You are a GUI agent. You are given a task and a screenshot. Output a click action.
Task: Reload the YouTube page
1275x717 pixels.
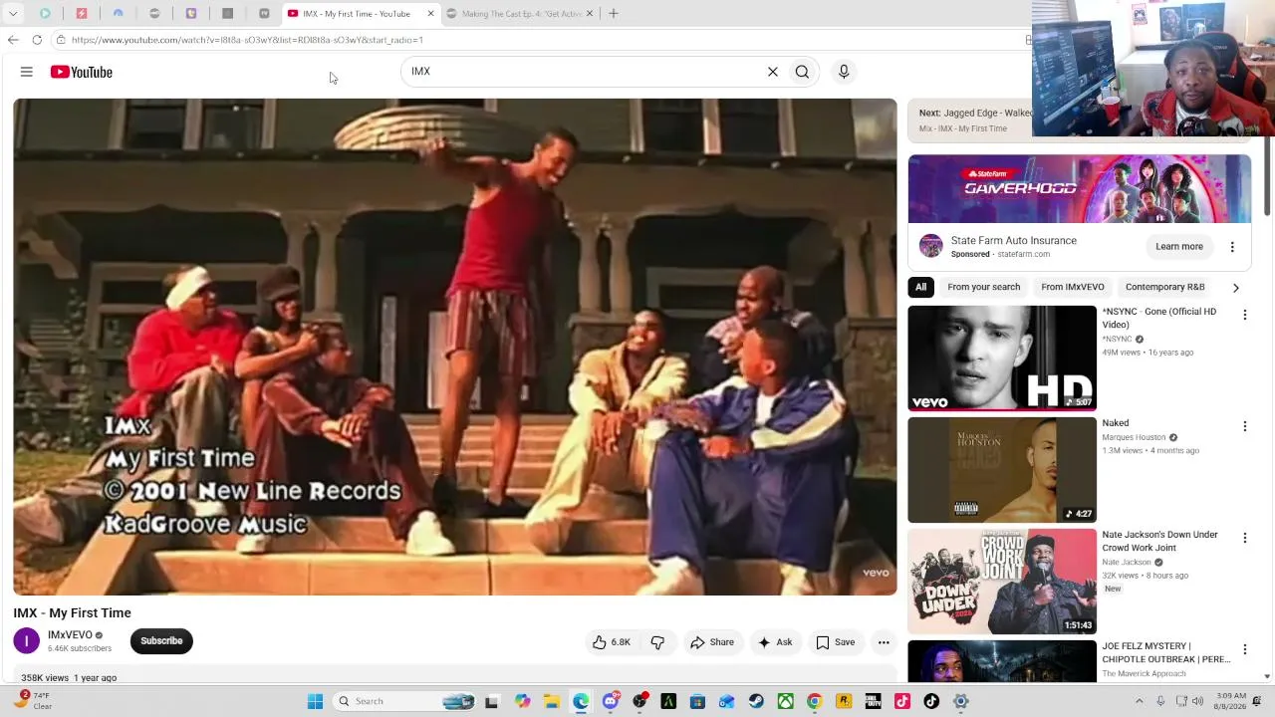37,40
